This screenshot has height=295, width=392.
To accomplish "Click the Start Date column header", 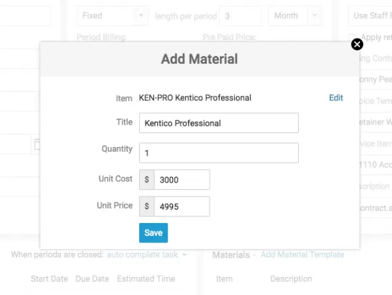I will click(49, 279).
